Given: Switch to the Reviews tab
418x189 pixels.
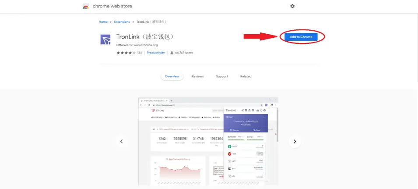Looking at the screenshot, I should 197,76.
